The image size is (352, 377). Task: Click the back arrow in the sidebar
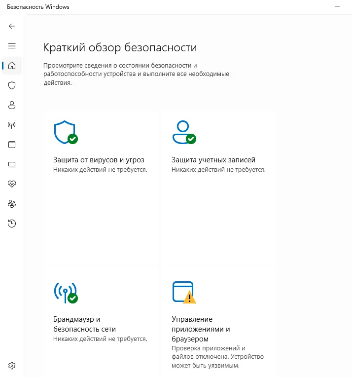(12, 26)
